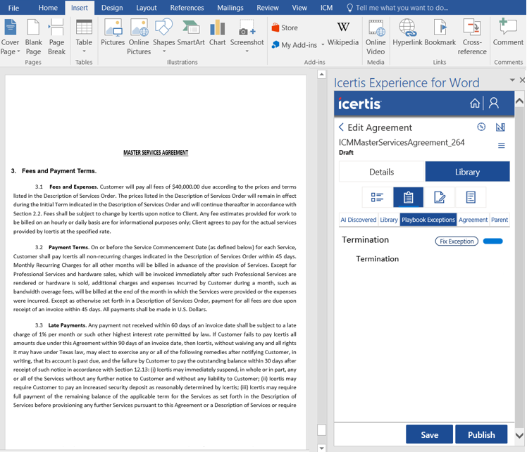Open the hamburger menu beside agreement name
The image size is (527, 452).
click(502, 146)
